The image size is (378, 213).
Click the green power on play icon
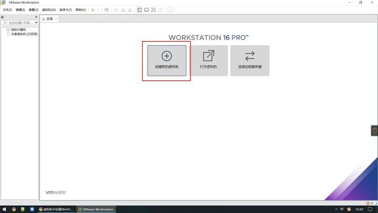(93, 10)
